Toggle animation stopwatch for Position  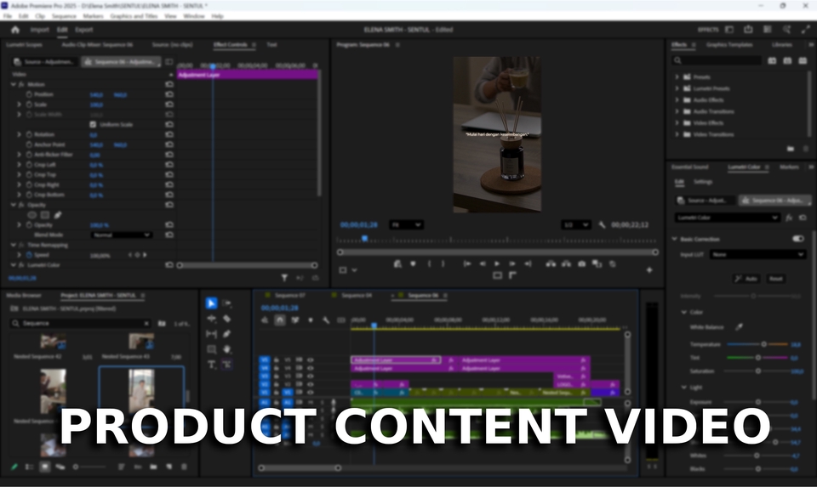coord(28,94)
